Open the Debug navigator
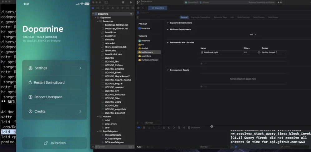 (x=123, y=8)
